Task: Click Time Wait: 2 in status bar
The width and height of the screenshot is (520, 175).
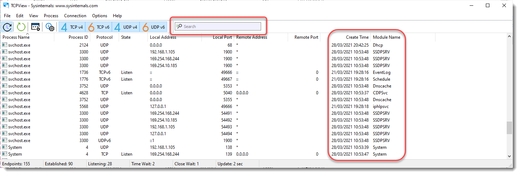Action: click(143, 164)
